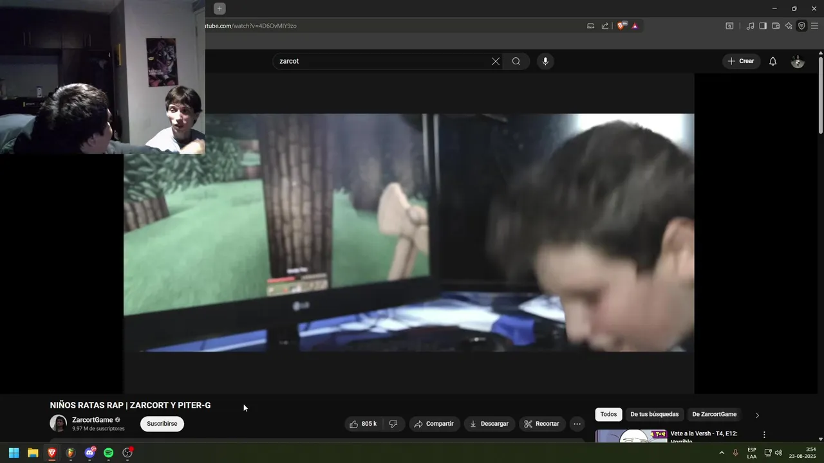Image resolution: width=824 pixels, height=463 pixels.
Task: Open Brave VPN shield icon
Action: click(x=801, y=26)
